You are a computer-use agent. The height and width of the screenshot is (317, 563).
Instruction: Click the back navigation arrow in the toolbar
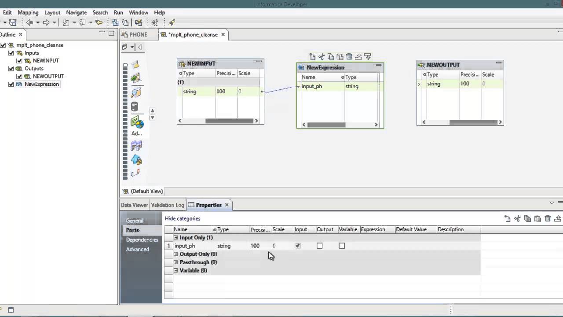click(x=29, y=22)
